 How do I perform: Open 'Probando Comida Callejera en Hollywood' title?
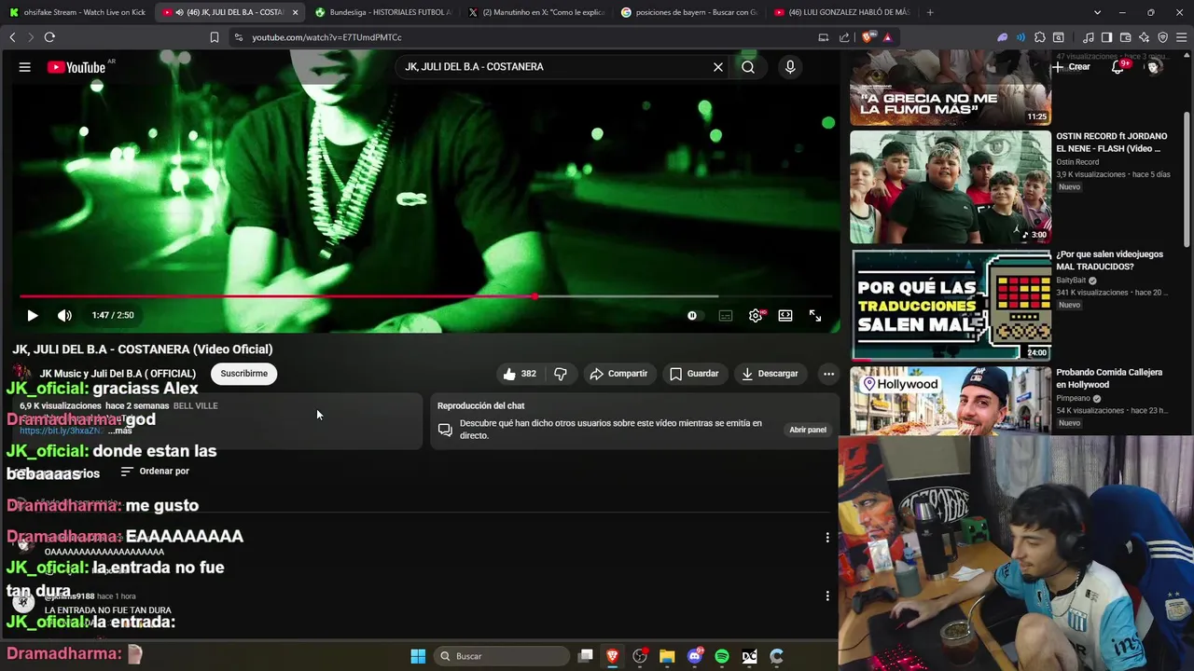click(1109, 378)
